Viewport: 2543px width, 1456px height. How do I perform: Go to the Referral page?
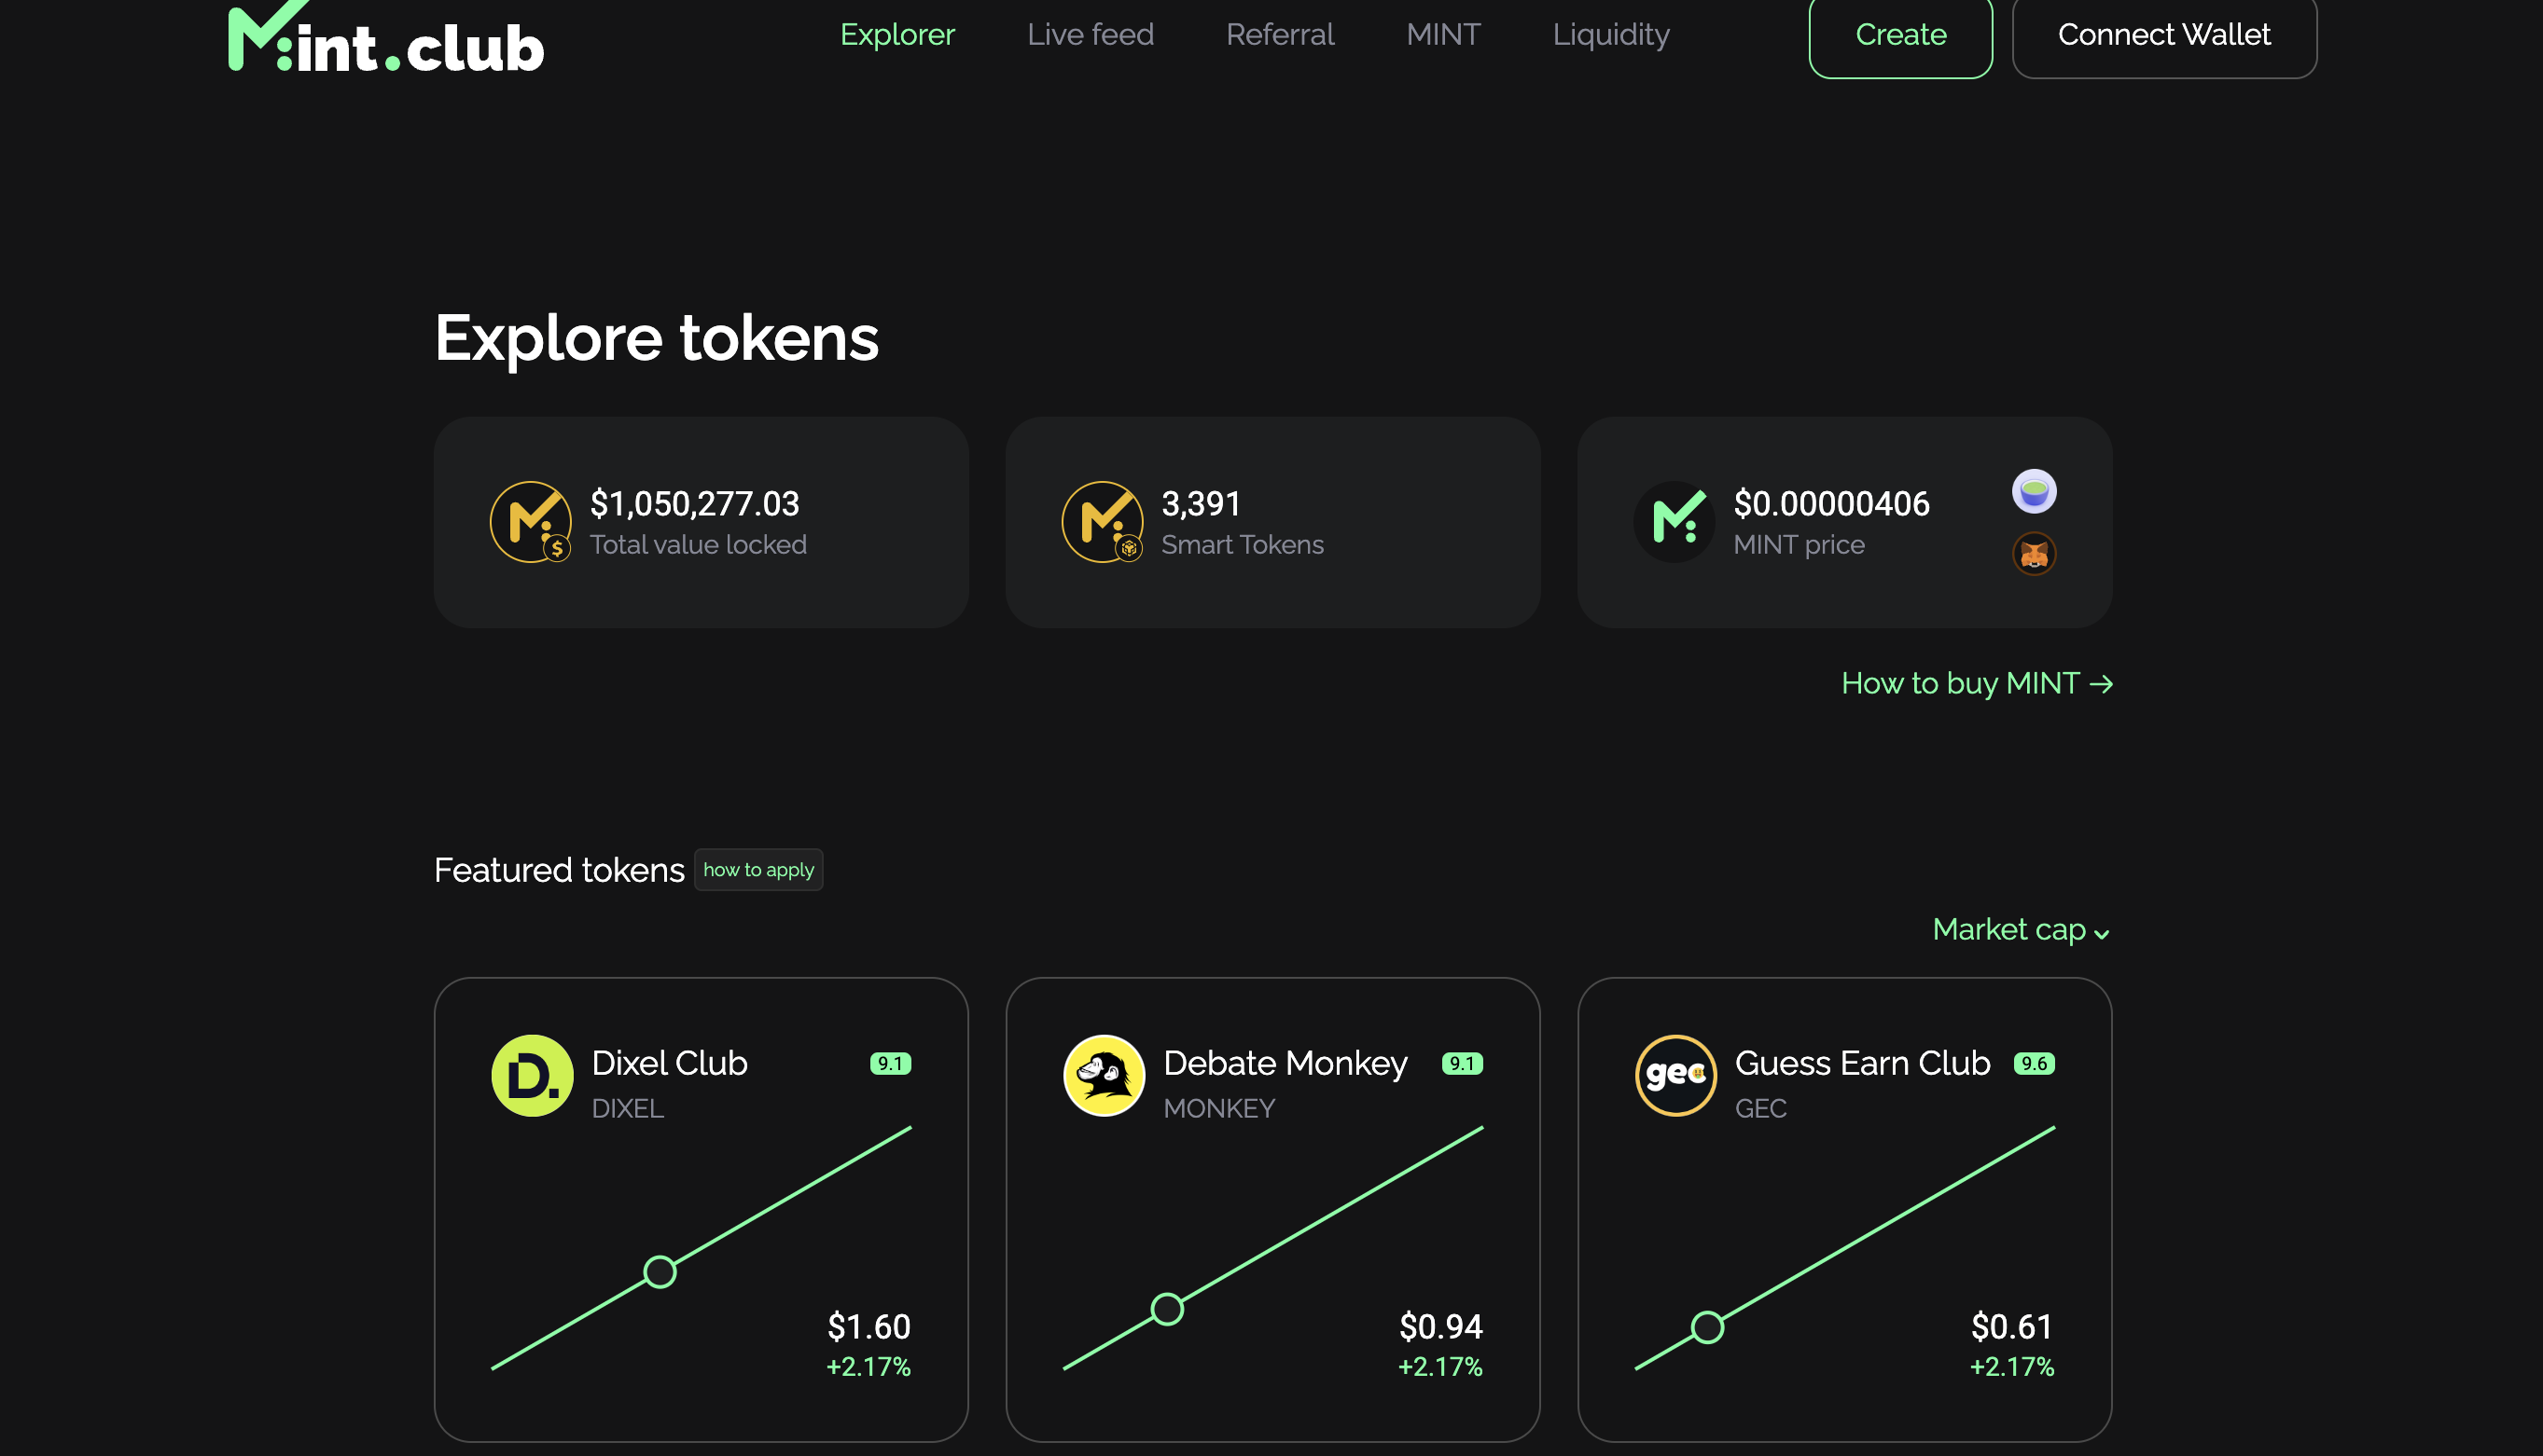(x=1280, y=34)
